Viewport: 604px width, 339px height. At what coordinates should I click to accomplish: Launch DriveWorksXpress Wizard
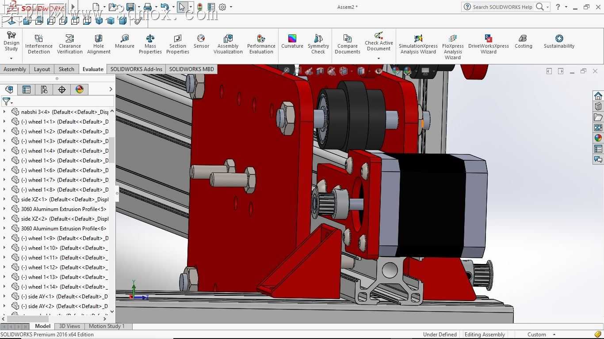pyautogui.click(x=489, y=44)
